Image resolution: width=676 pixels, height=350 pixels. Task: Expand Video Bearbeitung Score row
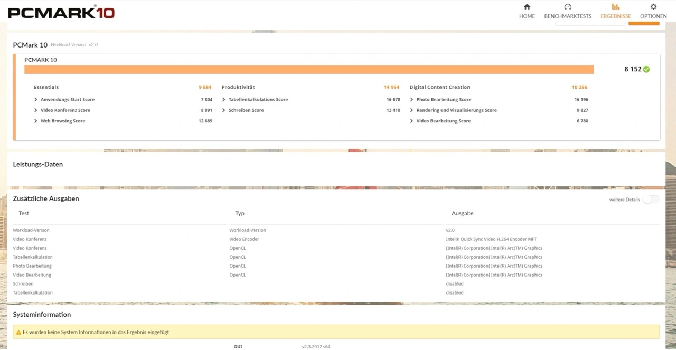pos(412,121)
